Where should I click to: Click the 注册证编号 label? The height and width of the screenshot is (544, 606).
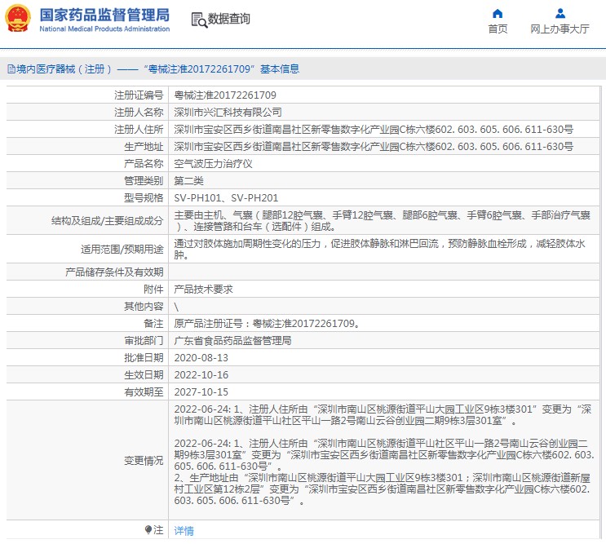pos(139,95)
